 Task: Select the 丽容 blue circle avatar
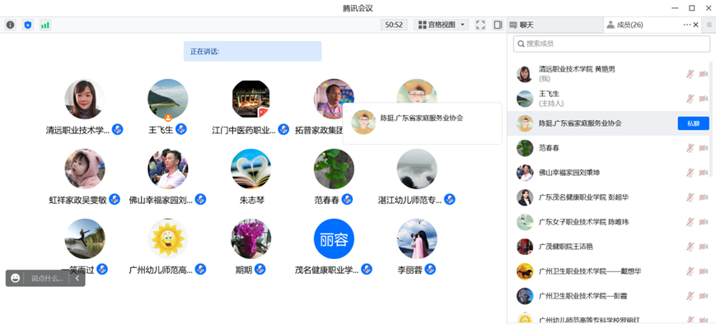pos(334,239)
